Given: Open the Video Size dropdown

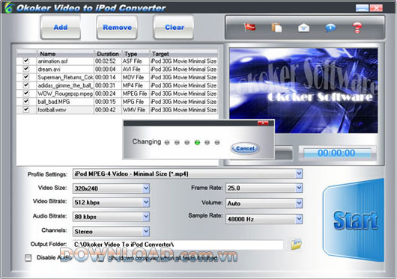Looking at the screenshot, I should pyautogui.click(x=146, y=188).
